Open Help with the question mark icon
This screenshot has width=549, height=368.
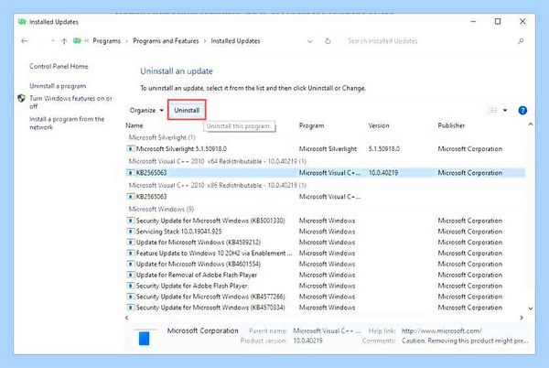pos(522,111)
